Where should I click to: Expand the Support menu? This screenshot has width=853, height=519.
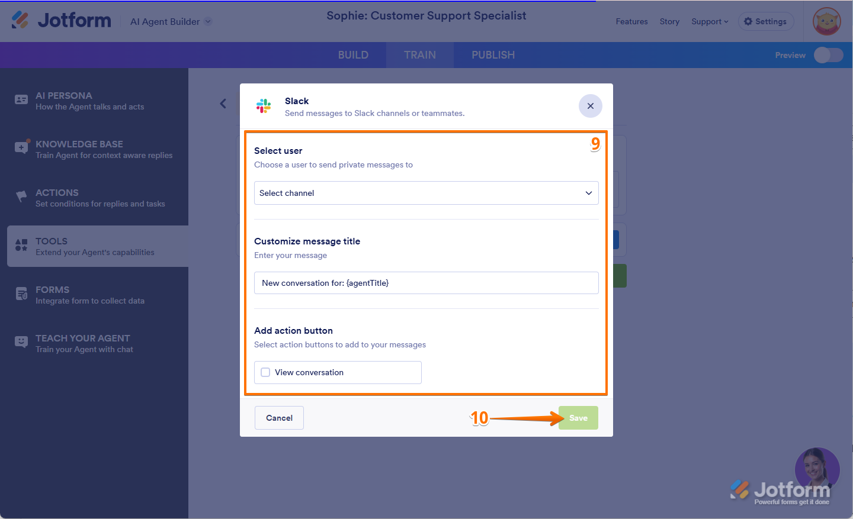click(710, 21)
